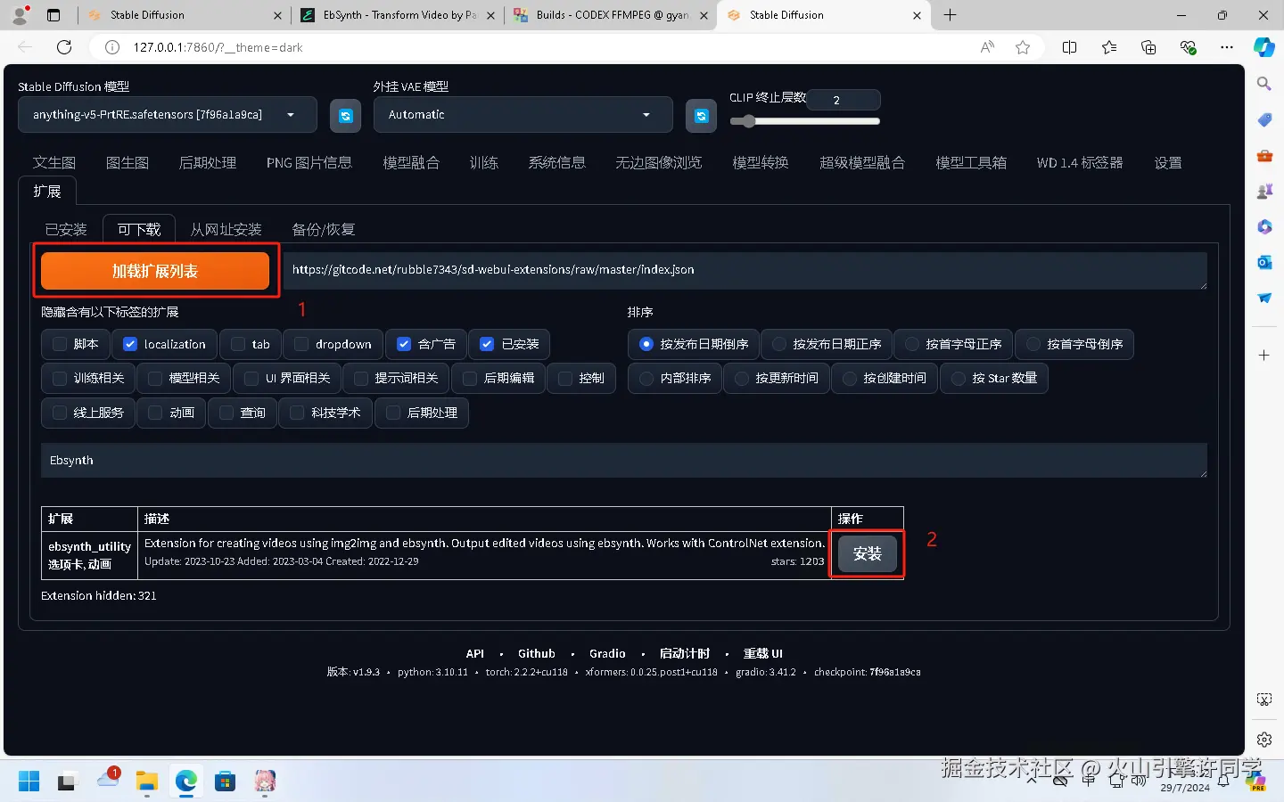Open the sidebar settings gear icon
Screen dimensions: 1284x802
tap(1264, 740)
